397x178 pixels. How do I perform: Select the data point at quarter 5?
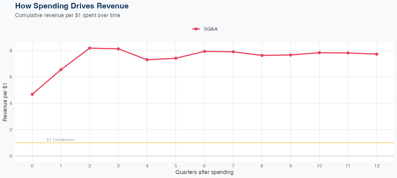(x=176, y=58)
